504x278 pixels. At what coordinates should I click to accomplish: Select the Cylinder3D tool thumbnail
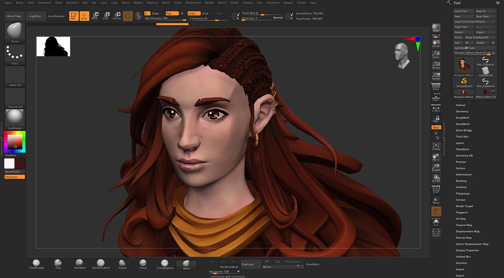click(485, 71)
